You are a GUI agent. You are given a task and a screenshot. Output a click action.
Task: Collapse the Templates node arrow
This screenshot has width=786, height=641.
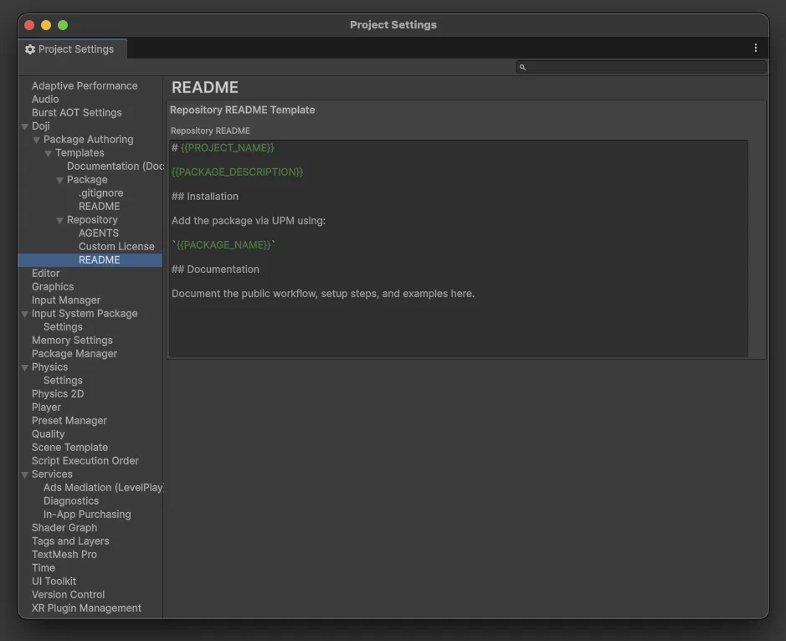(48, 153)
